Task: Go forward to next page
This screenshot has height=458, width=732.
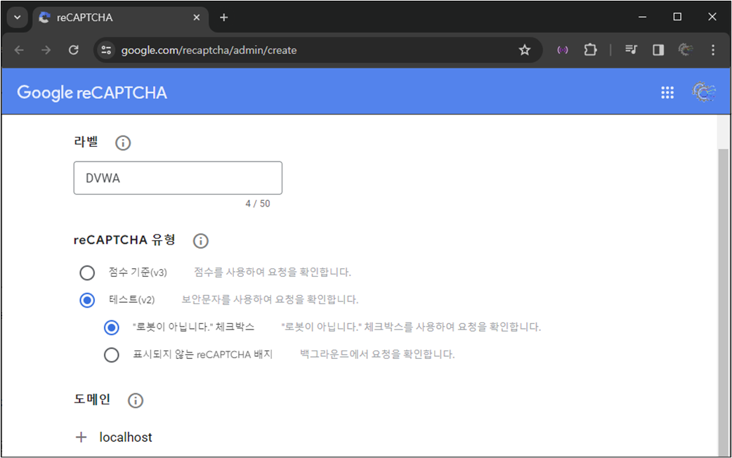Action: pos(46,50)
